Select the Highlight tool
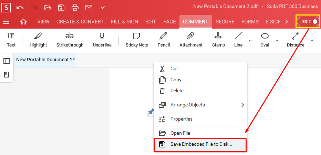Image resolution: width=321 pixels, height=155 pixels. pyautogui.click(x=38, y=40)
